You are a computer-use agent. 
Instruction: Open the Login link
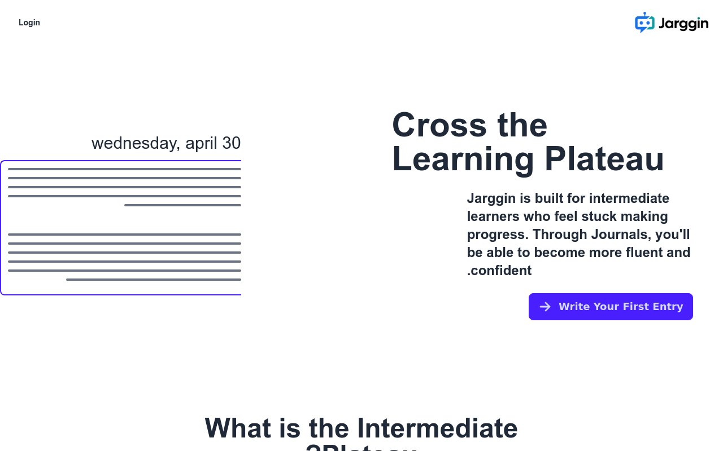tap(29, 23)
